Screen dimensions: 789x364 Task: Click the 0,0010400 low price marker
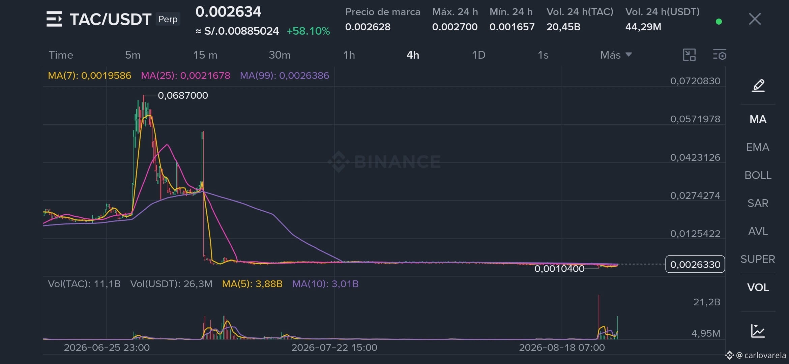[x=559, y=269]
